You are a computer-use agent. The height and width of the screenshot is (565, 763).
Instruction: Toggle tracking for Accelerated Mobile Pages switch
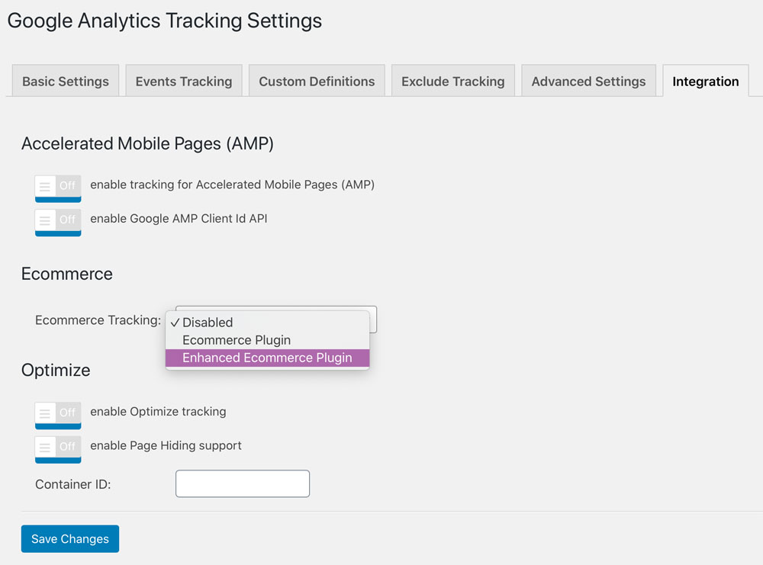click(58, 188)
